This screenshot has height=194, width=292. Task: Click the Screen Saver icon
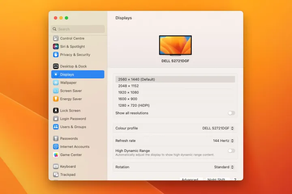tap(56, 91)
